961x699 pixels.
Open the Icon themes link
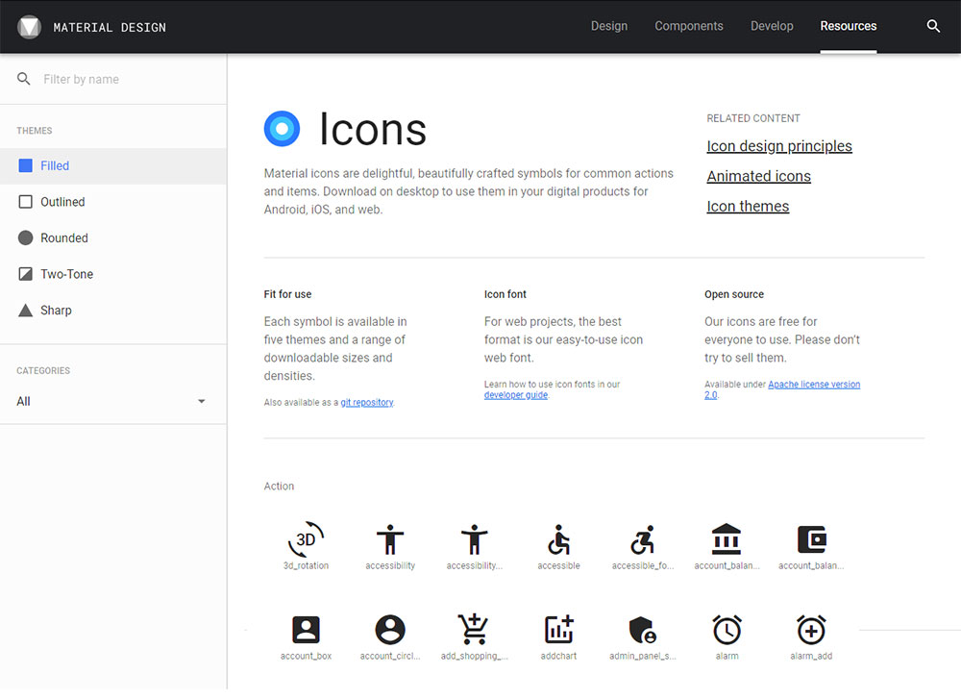tap(748, 206)
